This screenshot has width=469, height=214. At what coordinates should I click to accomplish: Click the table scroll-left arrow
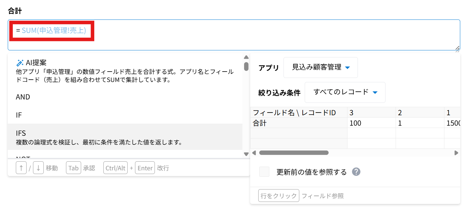254,153
